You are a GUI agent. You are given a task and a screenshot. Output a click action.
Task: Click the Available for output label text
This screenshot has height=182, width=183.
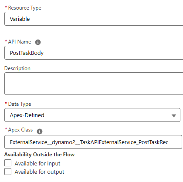coord(39,172)
